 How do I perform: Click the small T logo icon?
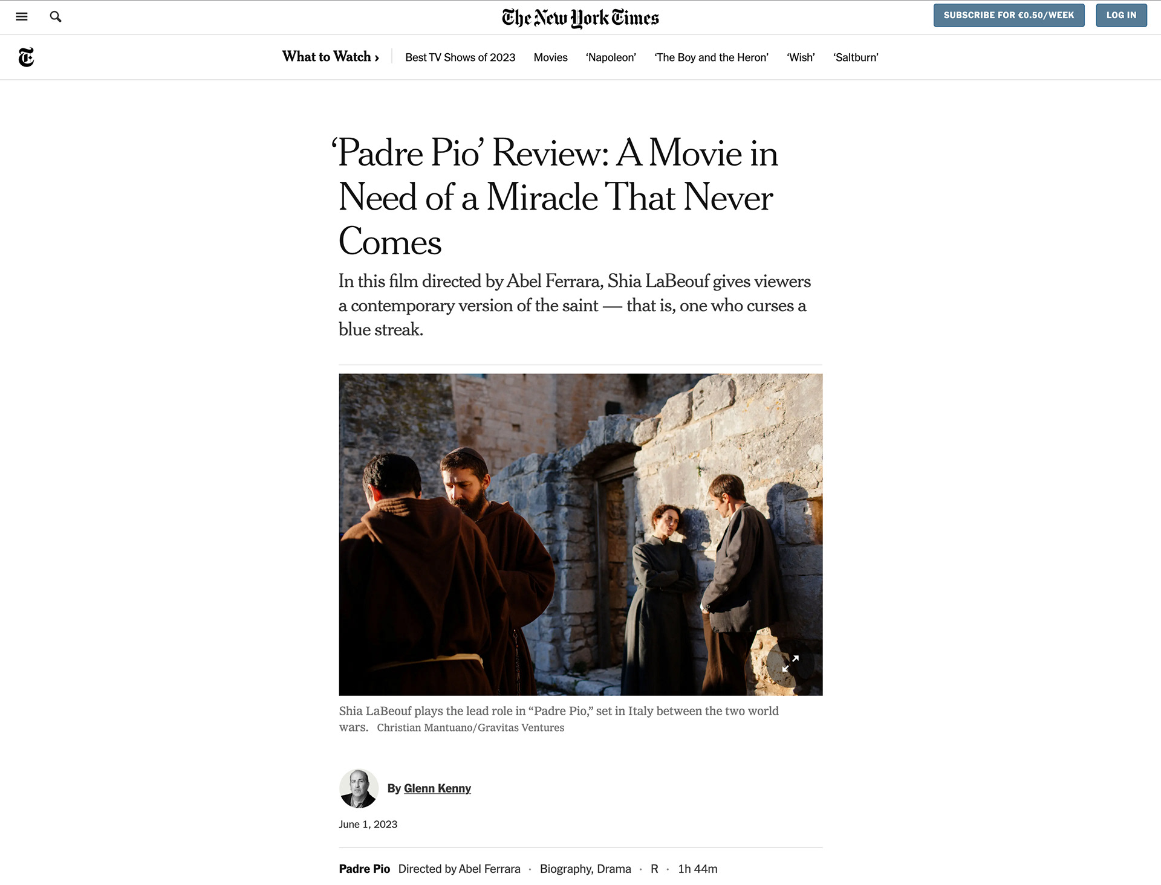click(26, 57)
